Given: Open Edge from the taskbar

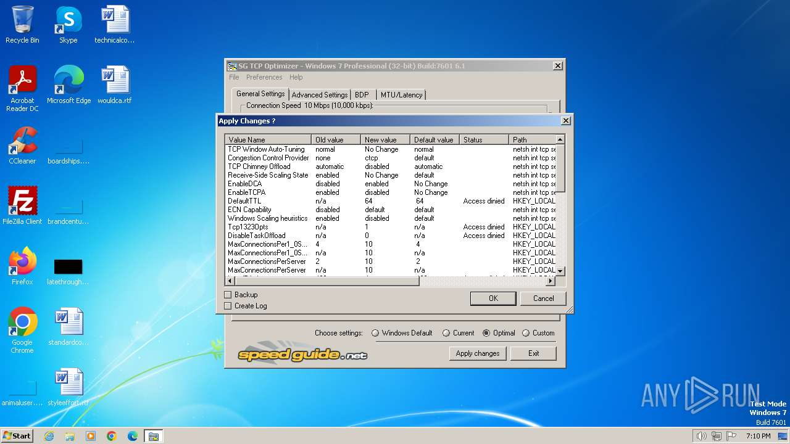Looking at the screenshot, I should point(133,436).
